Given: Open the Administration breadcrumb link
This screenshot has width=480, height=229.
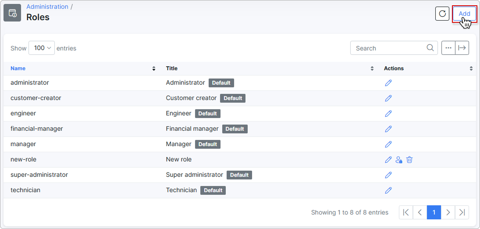Looking at the screenshot, I should (x=47, y=7).
